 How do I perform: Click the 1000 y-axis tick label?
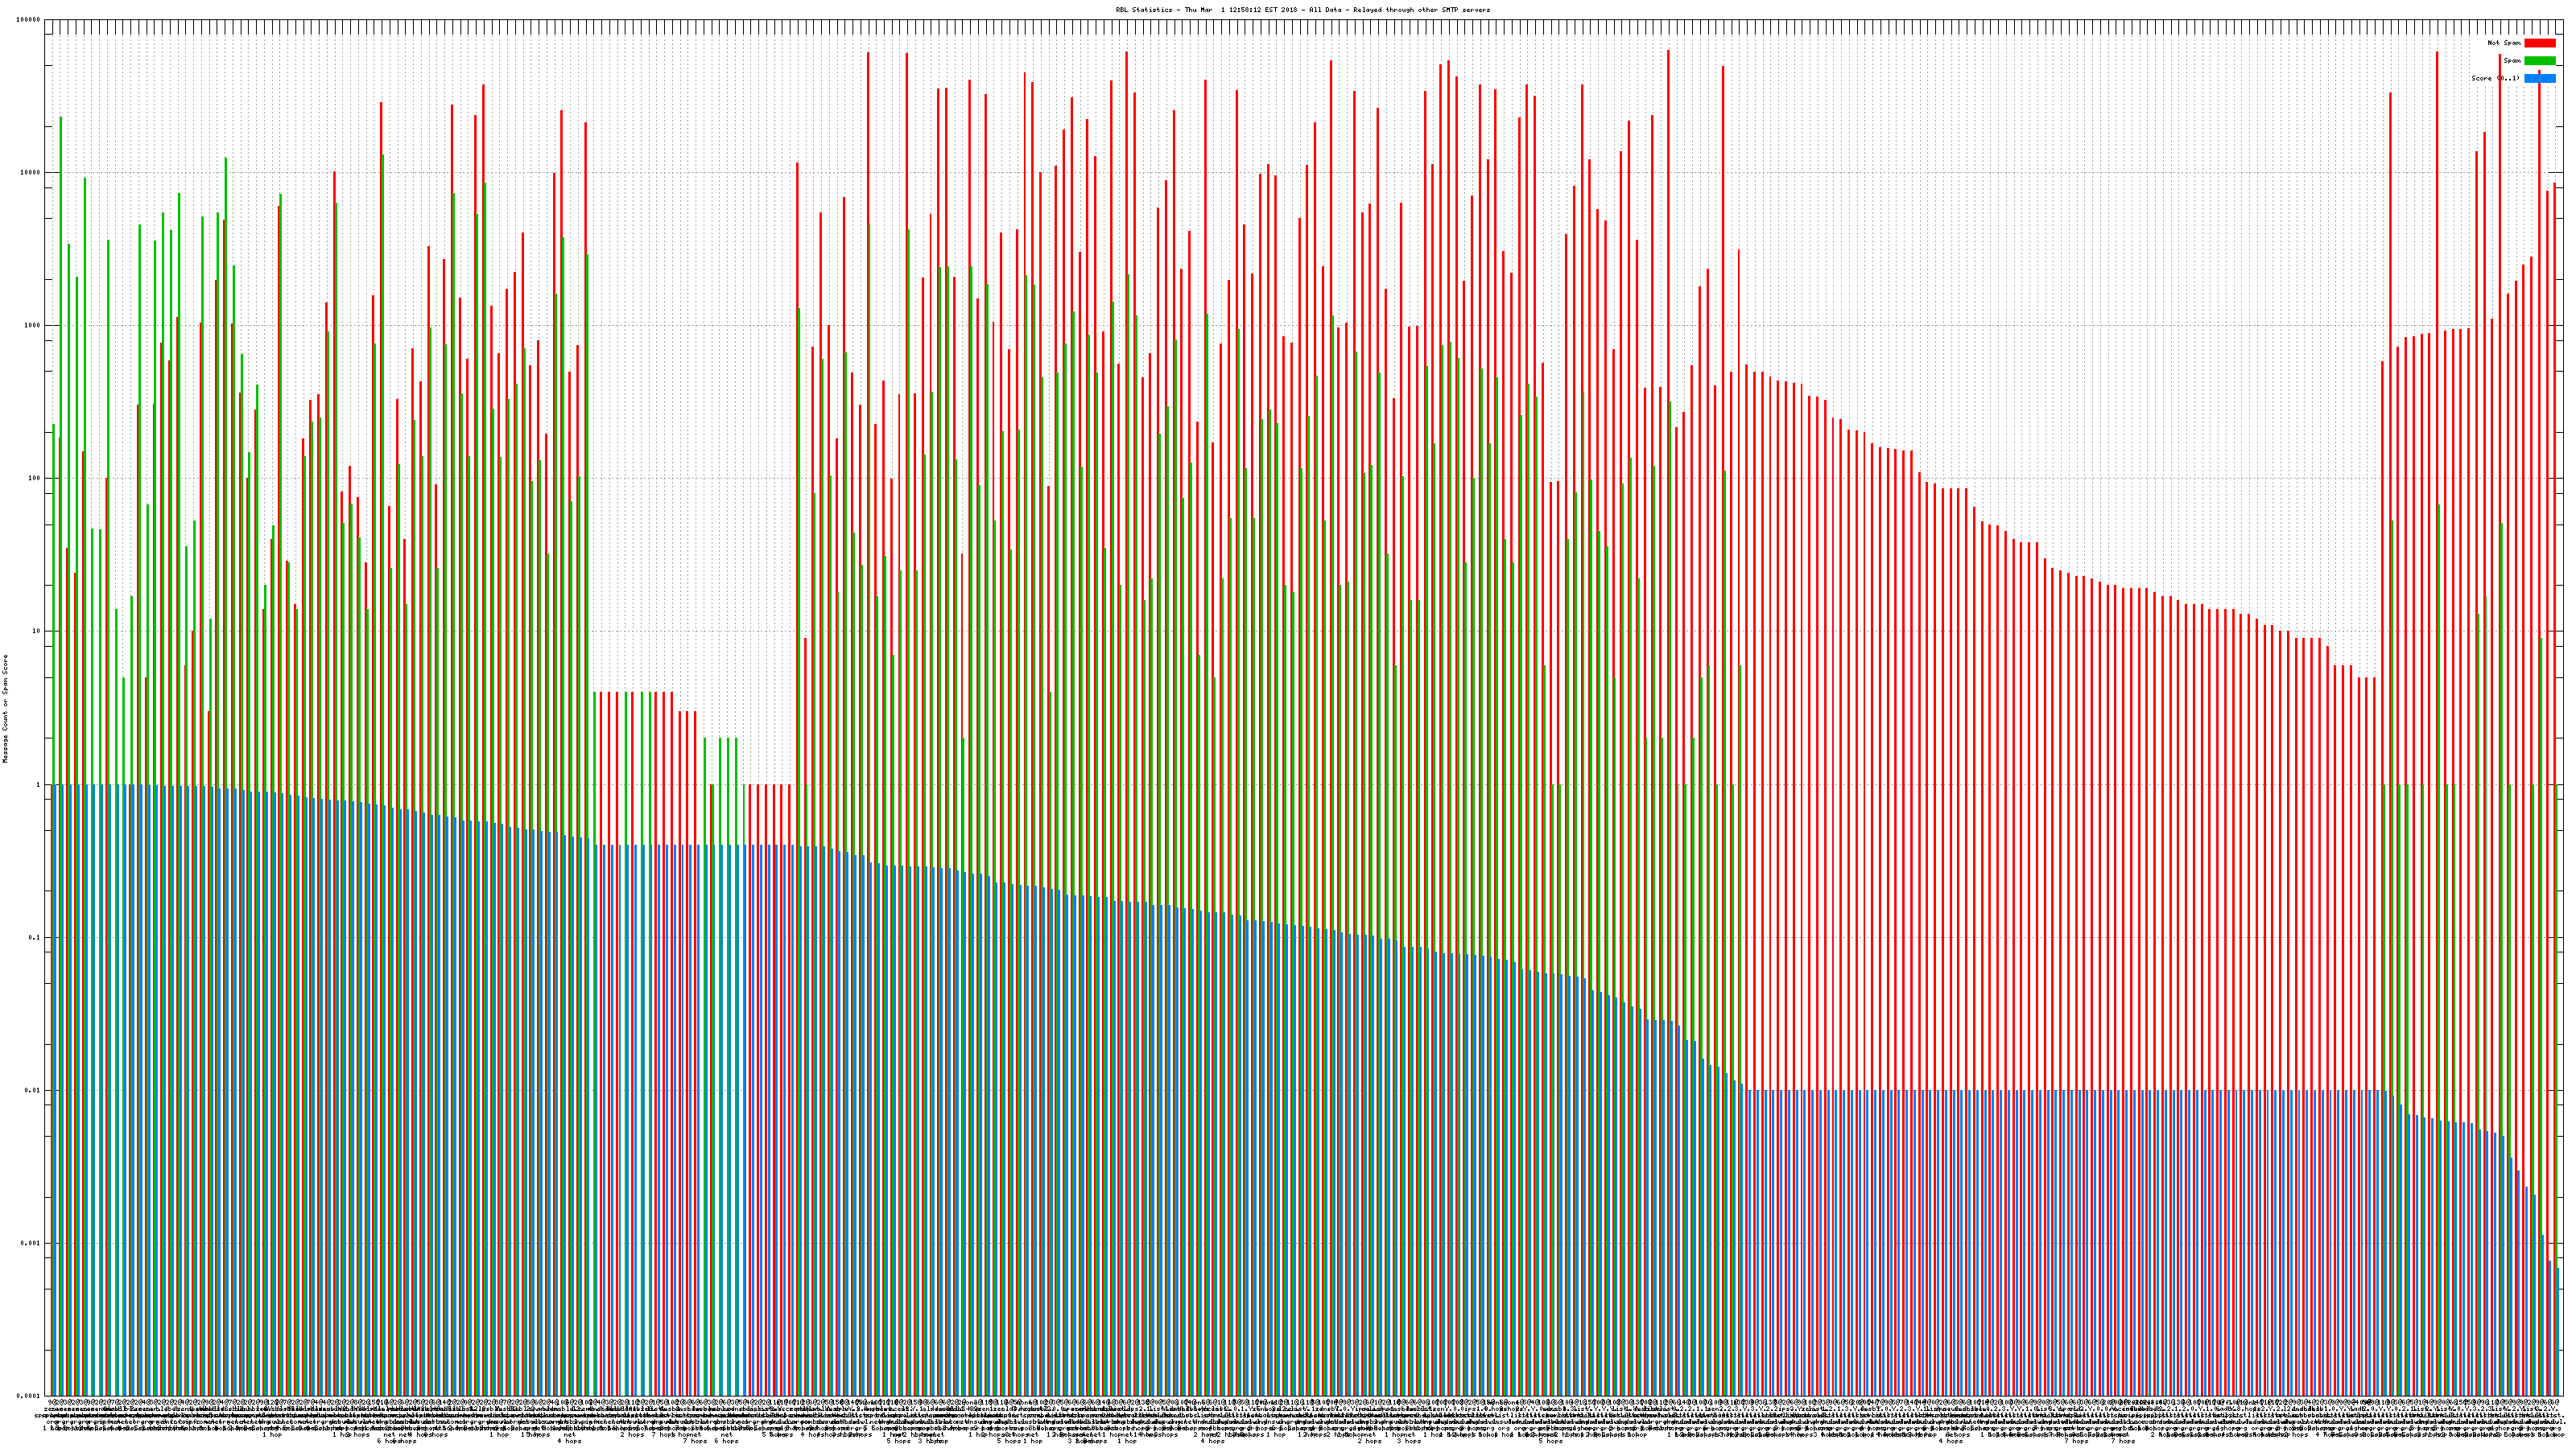(x=32, y=326)
